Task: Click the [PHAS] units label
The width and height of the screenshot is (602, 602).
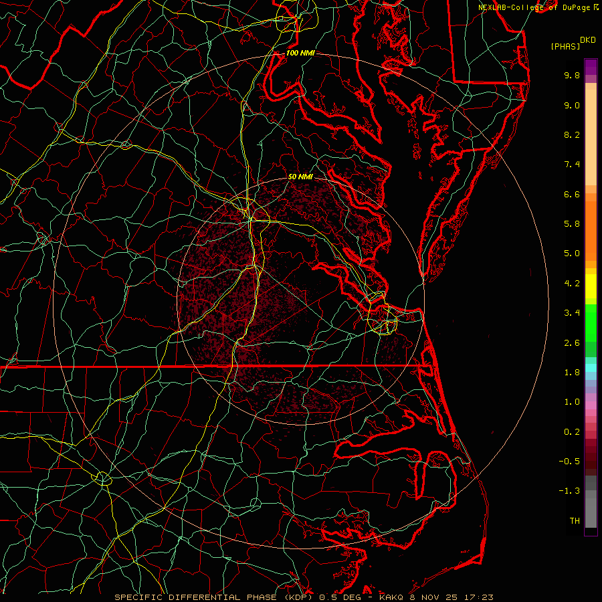Action: 565,47
